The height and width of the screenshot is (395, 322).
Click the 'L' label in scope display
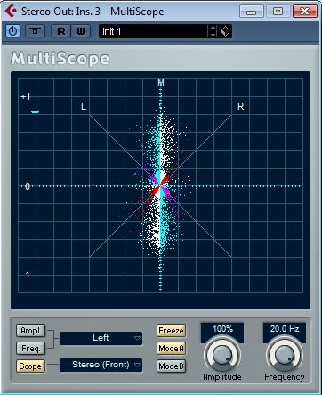coord(84,106)
